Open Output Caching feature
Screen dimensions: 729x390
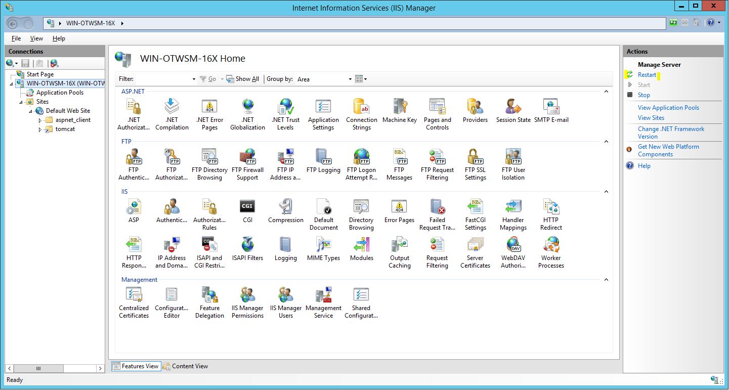(400, 252)
